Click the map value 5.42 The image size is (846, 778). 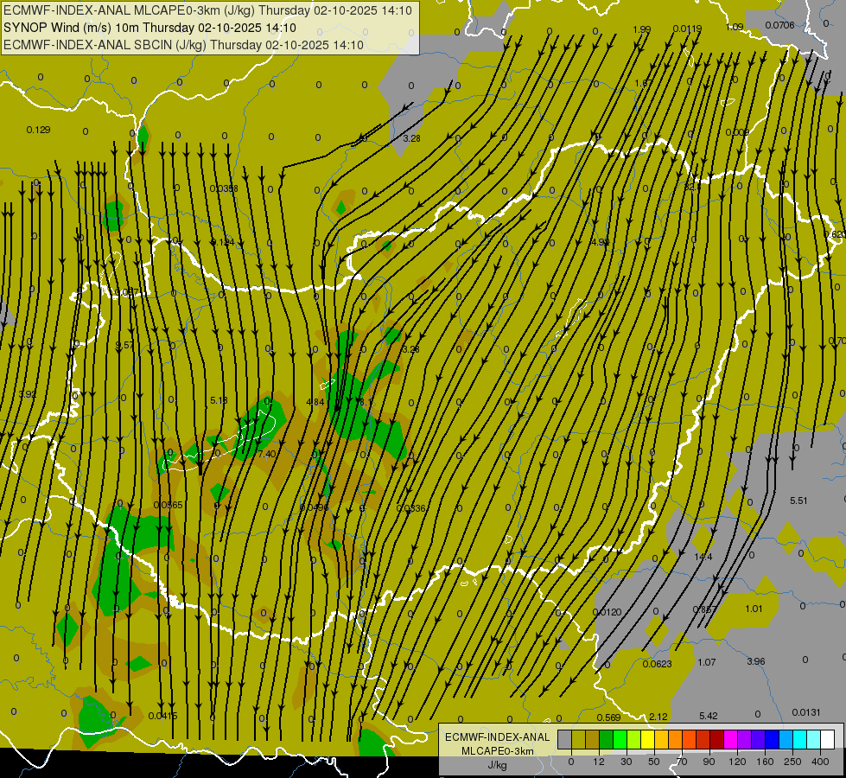tap(709, 716)
